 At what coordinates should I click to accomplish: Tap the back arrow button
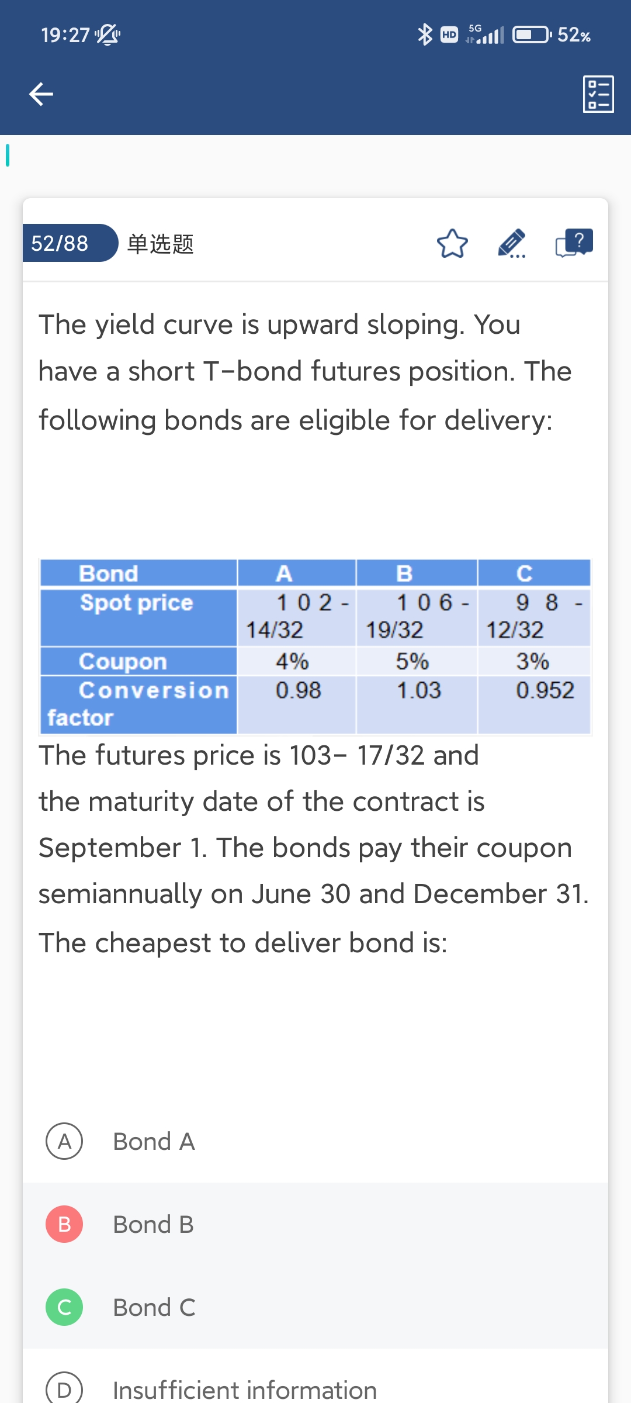click(41, 94)
